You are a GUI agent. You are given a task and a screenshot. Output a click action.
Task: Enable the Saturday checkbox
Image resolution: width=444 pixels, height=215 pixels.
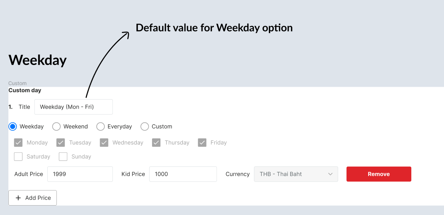pyautogui.click(x=18, y=157)
